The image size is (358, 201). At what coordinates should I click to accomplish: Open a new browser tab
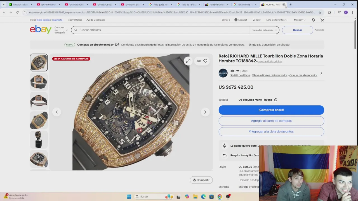click(x=290, y=4)
